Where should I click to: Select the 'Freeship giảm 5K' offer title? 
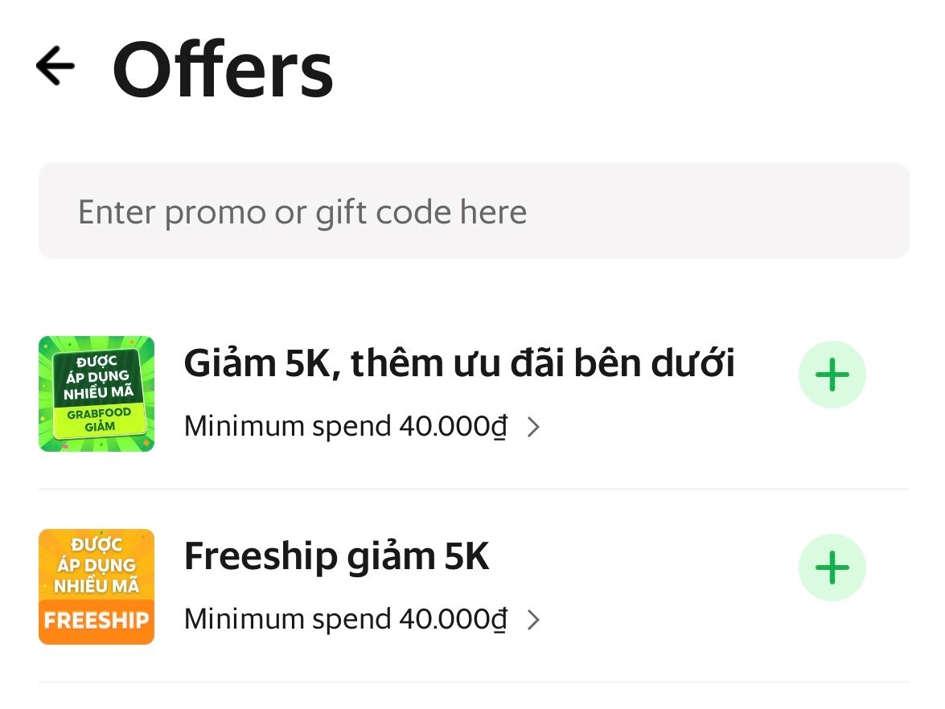pos(336,556)
